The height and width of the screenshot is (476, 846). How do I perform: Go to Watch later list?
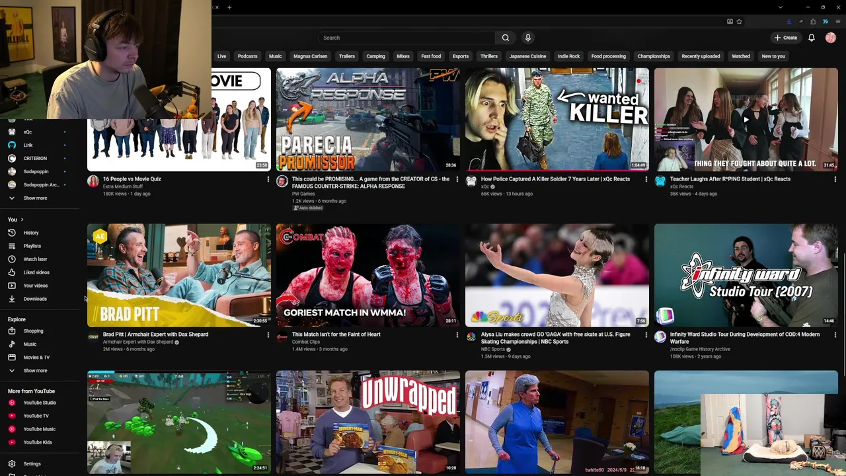(35, 259)
